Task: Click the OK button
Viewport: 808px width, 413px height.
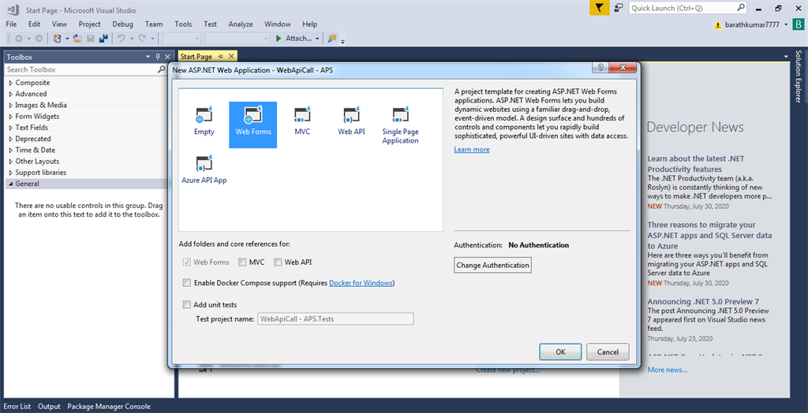Action: point(561,352)
